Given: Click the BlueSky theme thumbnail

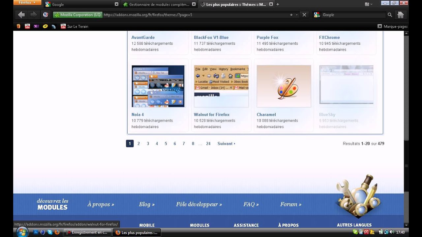Looking at the screenshot, I should pos(346,86).
